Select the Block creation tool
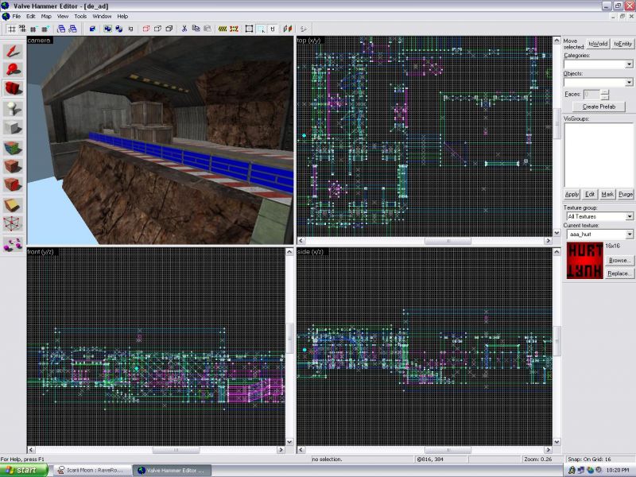Viewport: 636px width, 477px height. pos(13,127)
